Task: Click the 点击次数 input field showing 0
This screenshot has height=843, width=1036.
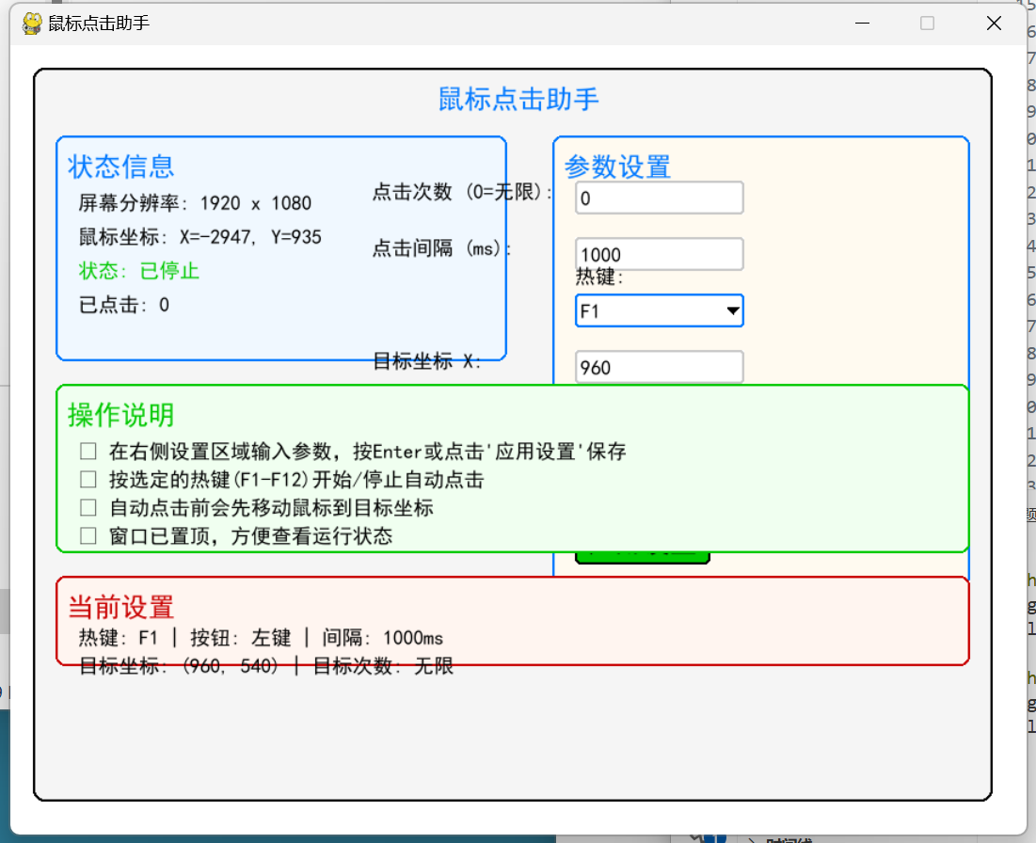Action: pyautogui.click(x=660, y=198)
